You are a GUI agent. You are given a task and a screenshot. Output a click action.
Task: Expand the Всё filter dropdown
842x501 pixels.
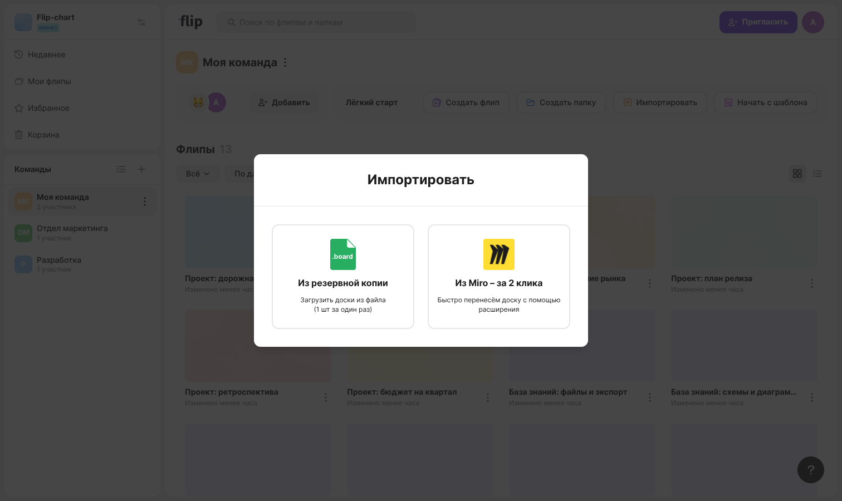tap(198, 174)
